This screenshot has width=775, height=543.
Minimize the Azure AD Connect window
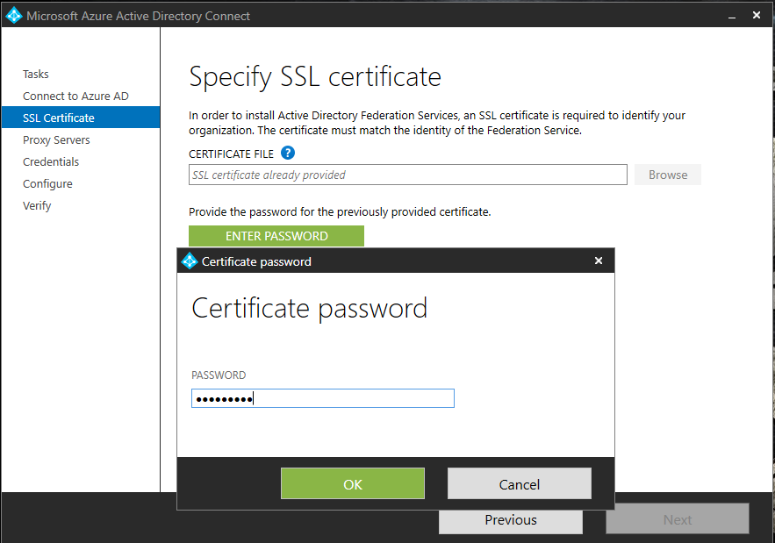731,15
